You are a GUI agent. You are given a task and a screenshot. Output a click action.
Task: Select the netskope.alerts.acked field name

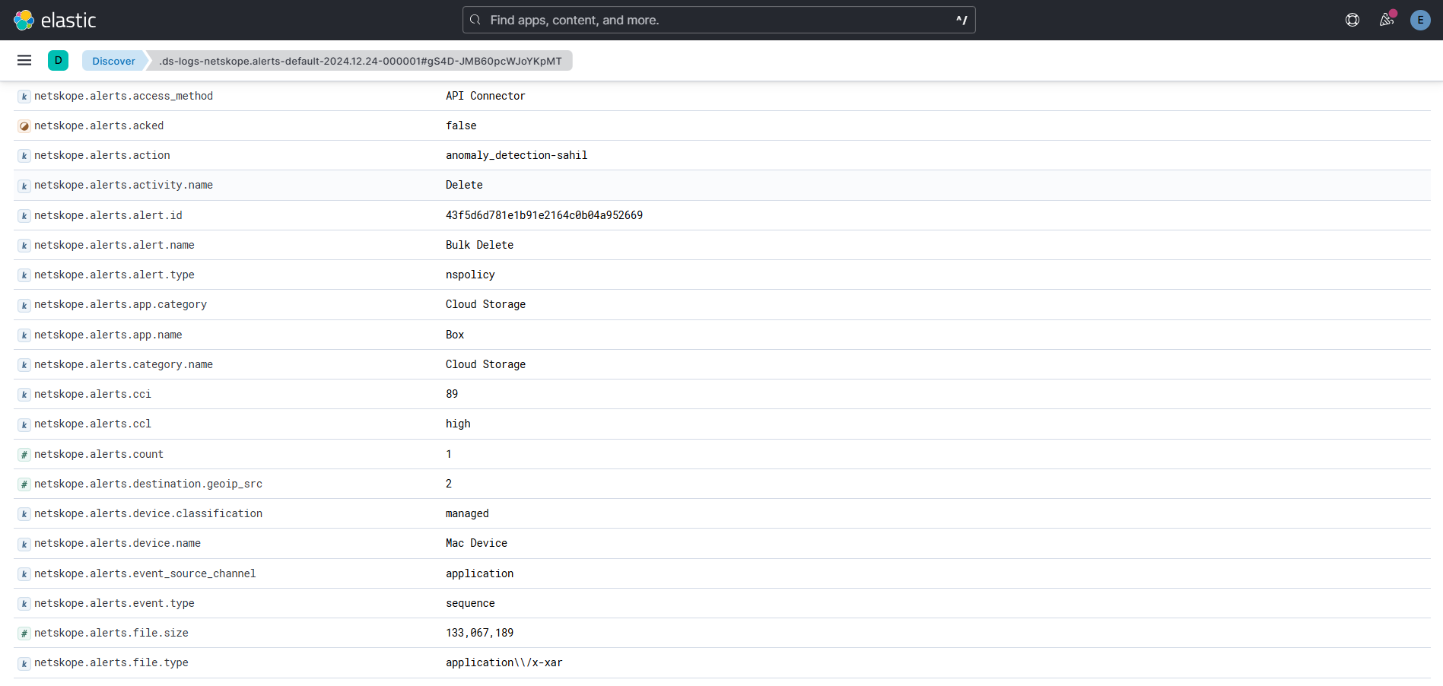click(99, 125)
